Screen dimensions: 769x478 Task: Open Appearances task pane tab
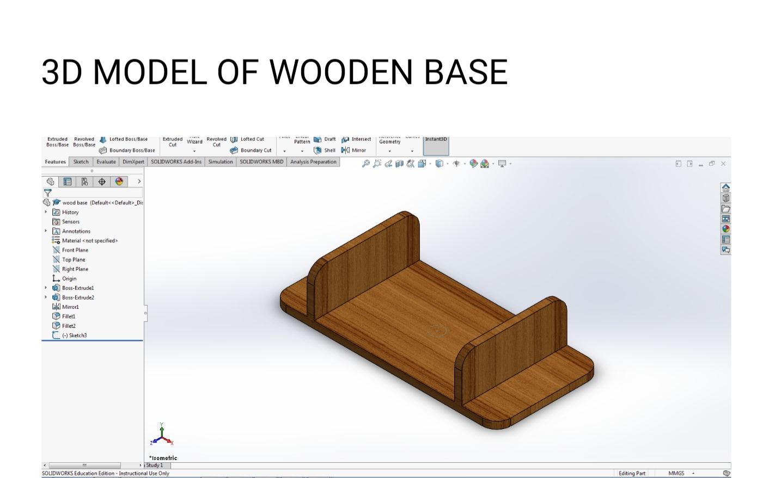click(x=725, y=229)
